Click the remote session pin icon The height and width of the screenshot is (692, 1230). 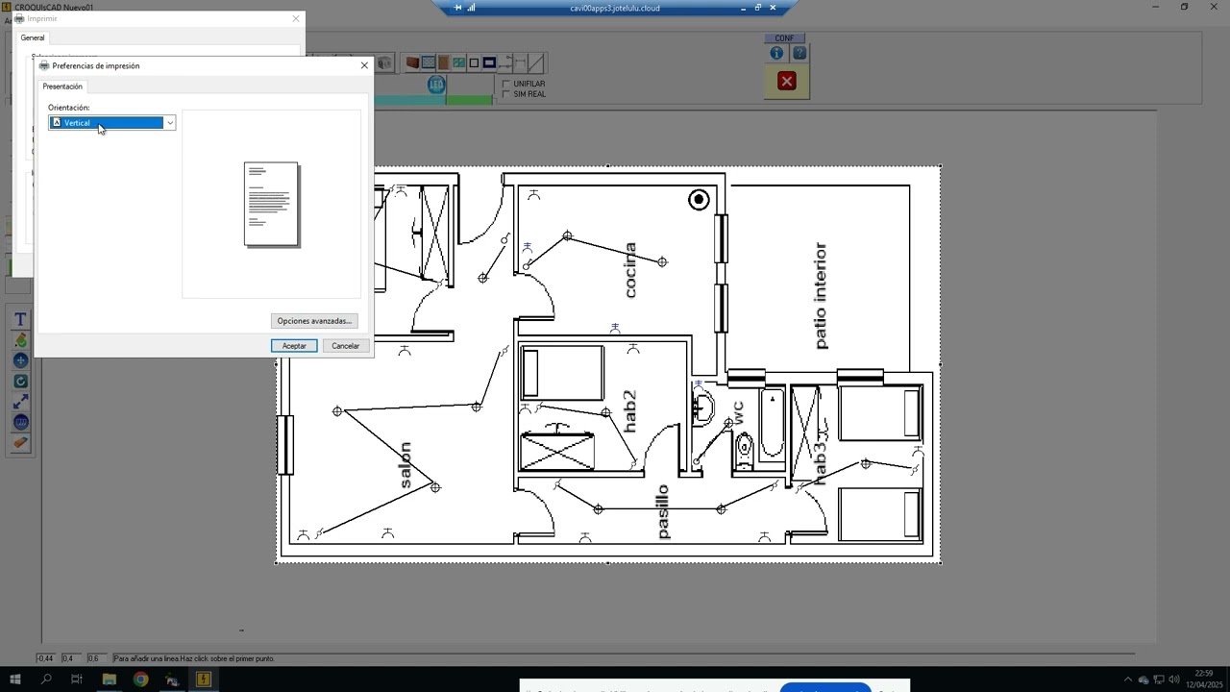point(457,8)
